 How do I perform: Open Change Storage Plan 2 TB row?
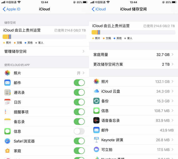click(133, 64)
